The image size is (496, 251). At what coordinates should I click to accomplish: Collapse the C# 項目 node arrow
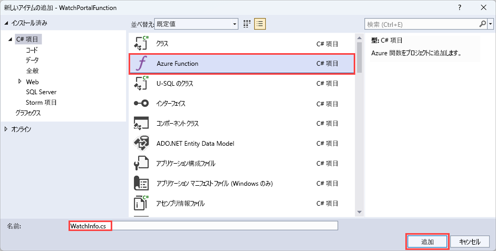click(11, 39)
